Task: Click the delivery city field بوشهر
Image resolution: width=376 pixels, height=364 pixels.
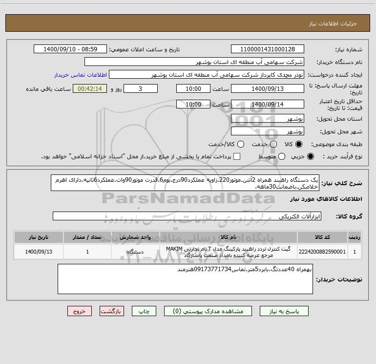Action: [268, 131]
